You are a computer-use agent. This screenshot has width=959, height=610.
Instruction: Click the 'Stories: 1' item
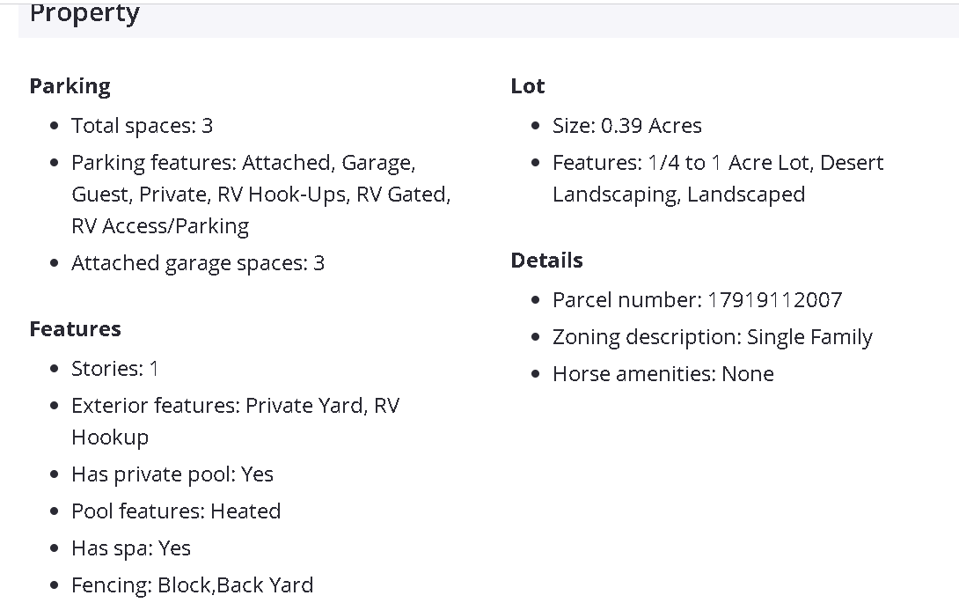pos(115,369)
